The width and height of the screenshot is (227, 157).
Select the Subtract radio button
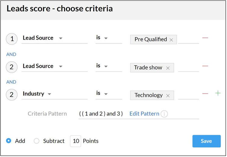[x=37, y=141]
